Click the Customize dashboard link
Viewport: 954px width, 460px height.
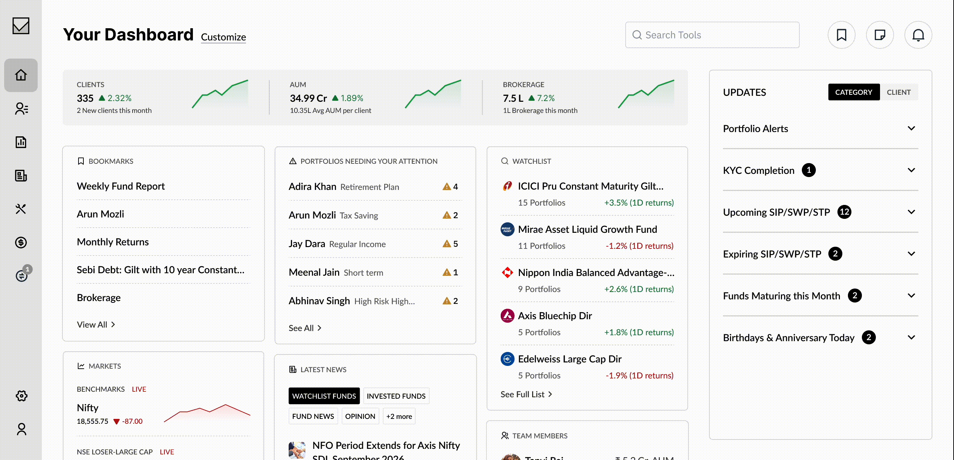tap(223, 37)
